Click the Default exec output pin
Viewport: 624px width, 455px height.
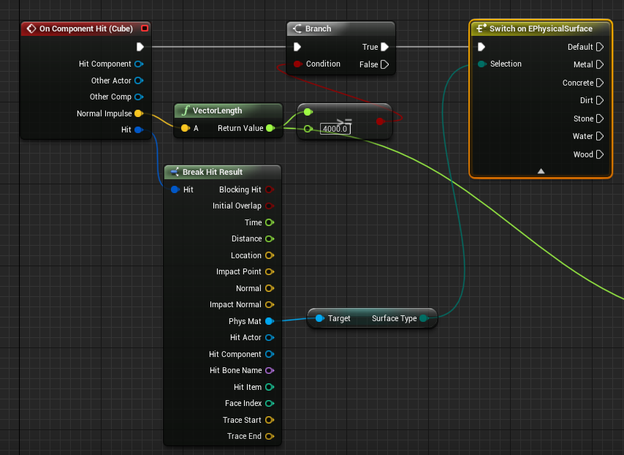pyautogui.click(x=600, y=47)
